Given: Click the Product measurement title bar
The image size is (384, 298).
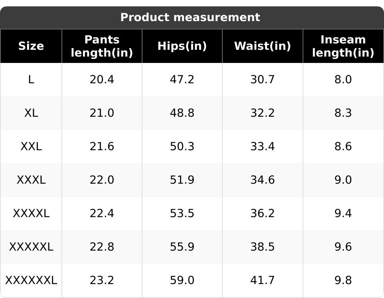Looking at the screenshot, I should [x=190, y=18].
